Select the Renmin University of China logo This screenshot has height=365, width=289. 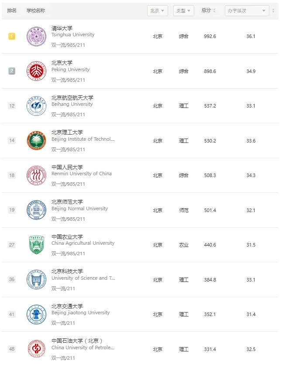[36, 175]
